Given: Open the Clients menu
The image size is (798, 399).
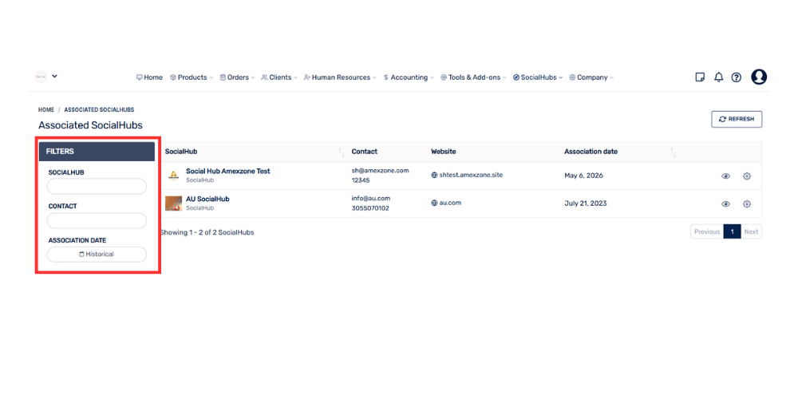Looking at the screenshot, I should tap(279, 77).
